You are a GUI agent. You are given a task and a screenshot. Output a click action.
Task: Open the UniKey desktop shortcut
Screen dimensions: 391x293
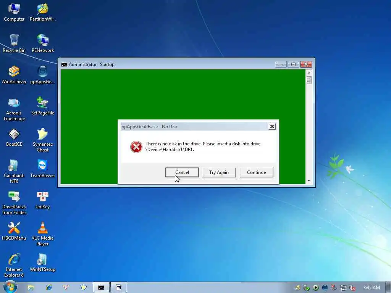43,200
